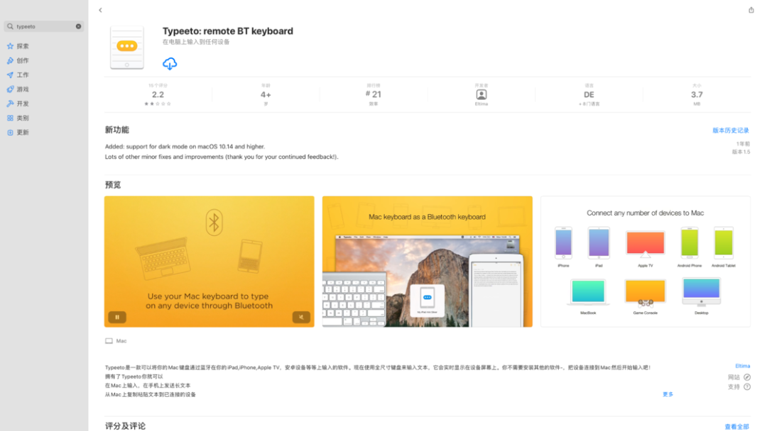
Task: Open 版本历史记录 version history link
Action: (731, 130)
